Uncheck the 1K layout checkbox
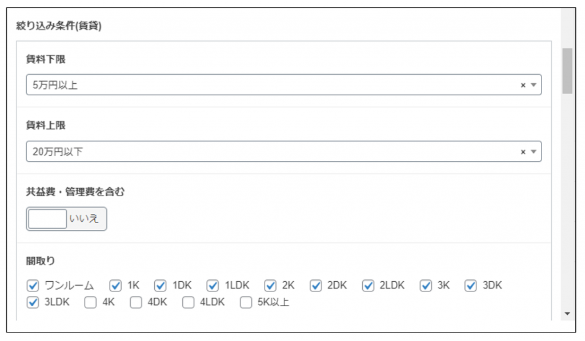 pos(115,285)
